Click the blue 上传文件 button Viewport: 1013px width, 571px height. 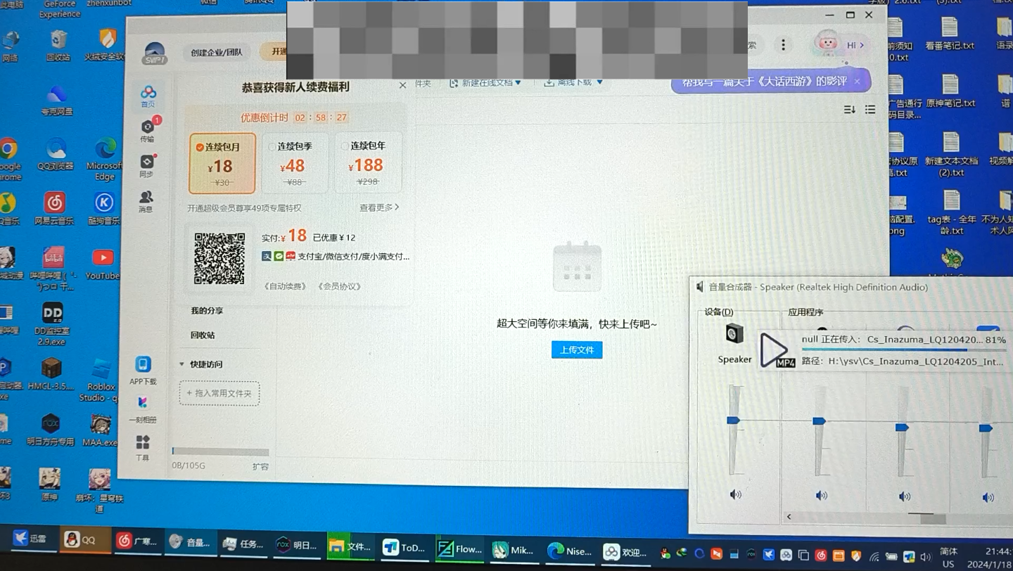point(577,349)
